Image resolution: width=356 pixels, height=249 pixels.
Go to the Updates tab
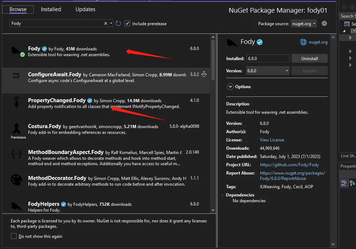coord(85,9)
